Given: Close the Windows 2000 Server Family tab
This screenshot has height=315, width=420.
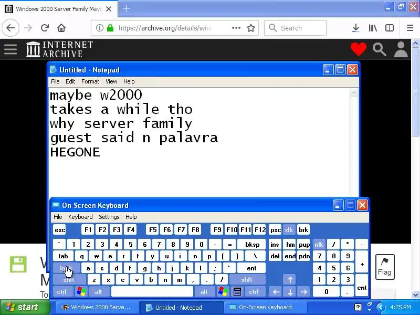Looking at the screenshot, I should (x=109, y=9).
